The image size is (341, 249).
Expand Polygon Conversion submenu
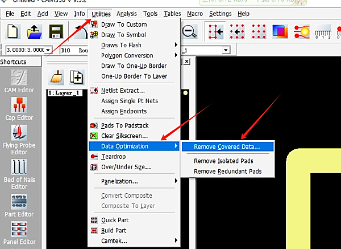pyautogui.click(x=134, y=55)
